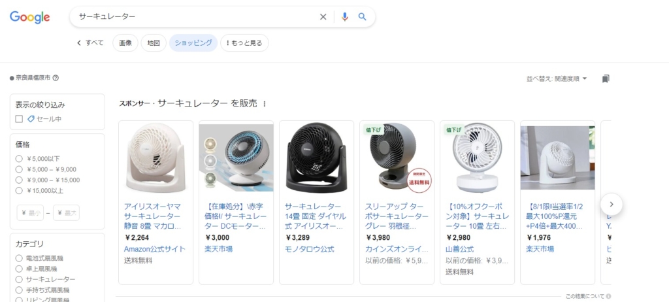Viewport: 669px width, 302px height.
Task: Expand the もっと見る menu
Action: point(244,43)
